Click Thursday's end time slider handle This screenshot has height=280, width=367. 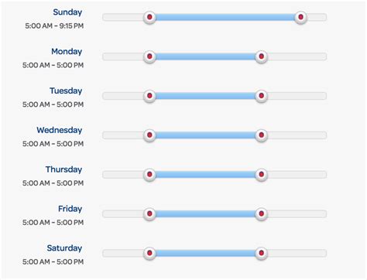click(x=261, y=175)
